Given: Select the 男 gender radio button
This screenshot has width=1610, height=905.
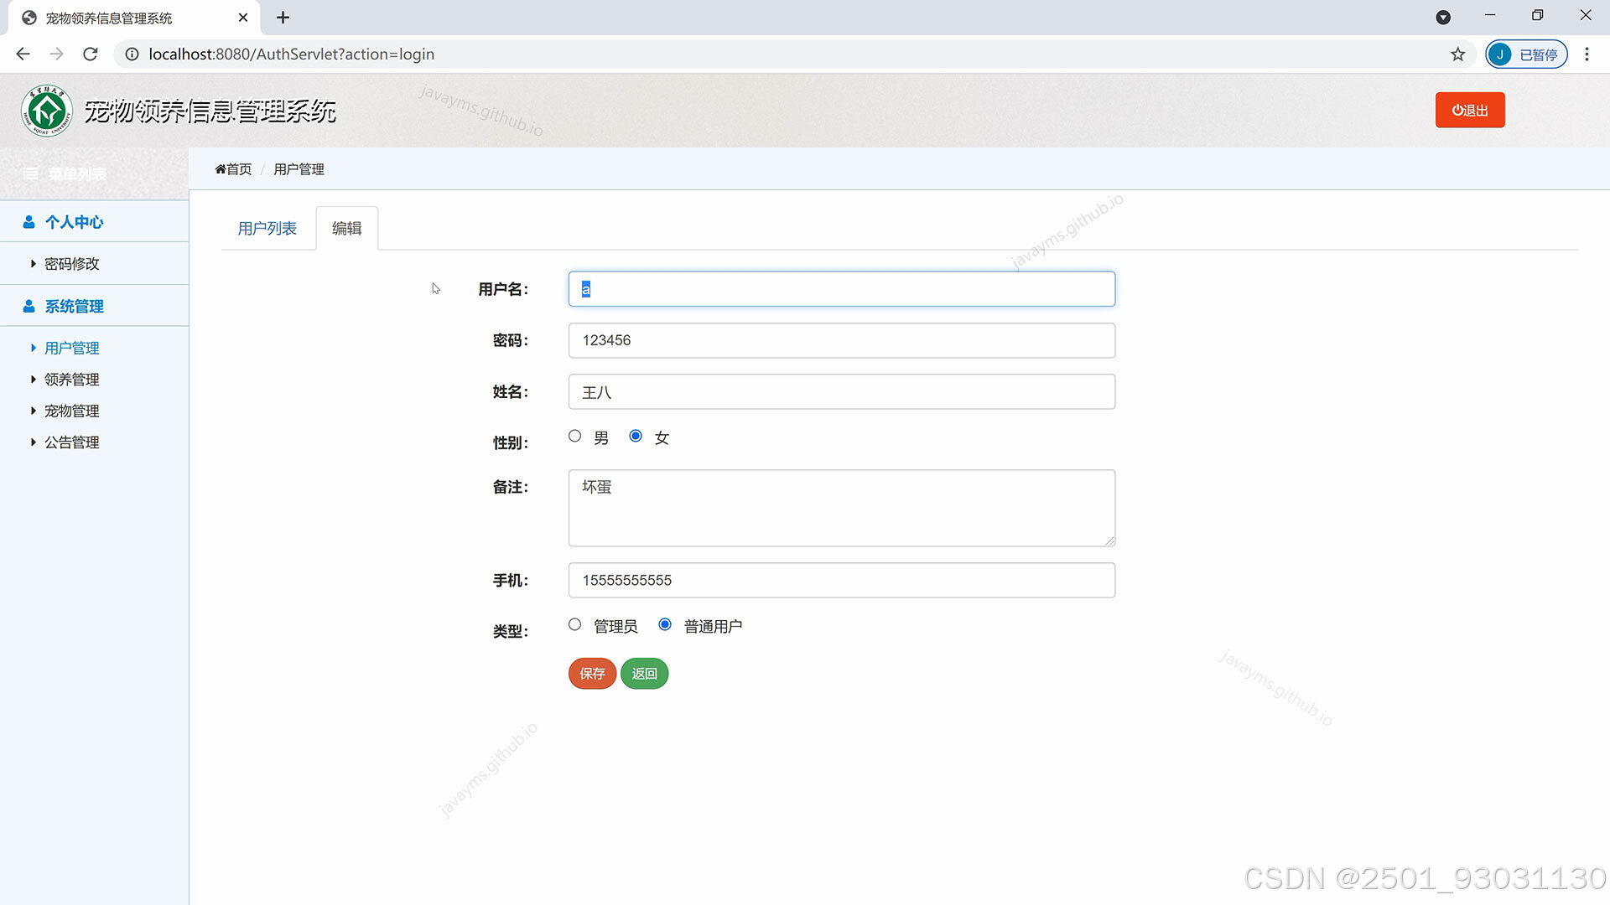Looking at the screenshot, I should pos(574,436).
